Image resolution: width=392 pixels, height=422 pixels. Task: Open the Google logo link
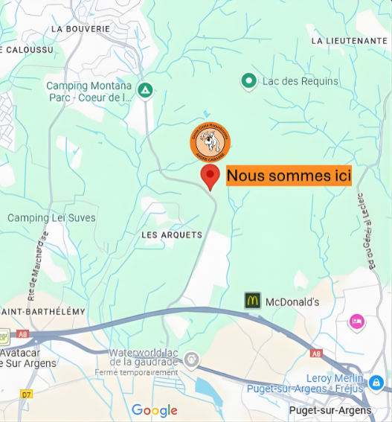click(x=155, y=411)
